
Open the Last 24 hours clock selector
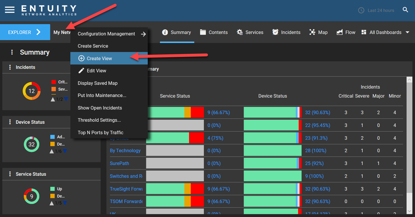point(376,10)
